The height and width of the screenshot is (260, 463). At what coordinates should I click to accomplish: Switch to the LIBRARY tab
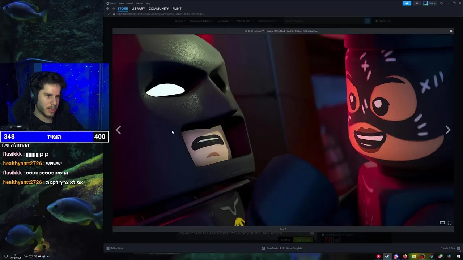(x=138, y=9)
